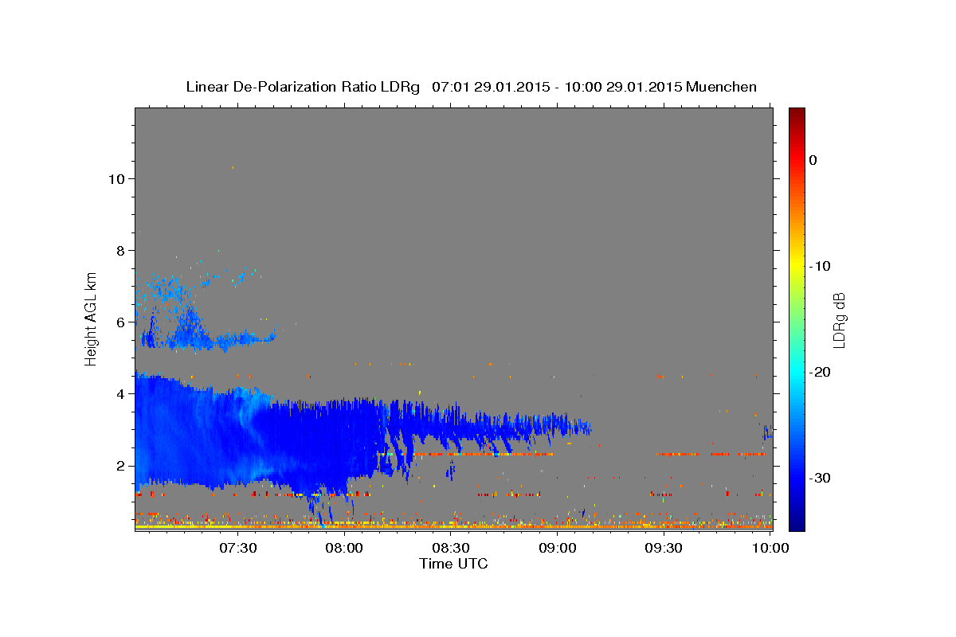This screenshot has width=956, height=637.
Task: Click the dark blue bottom of the colorbar
Action: [797, 524]
